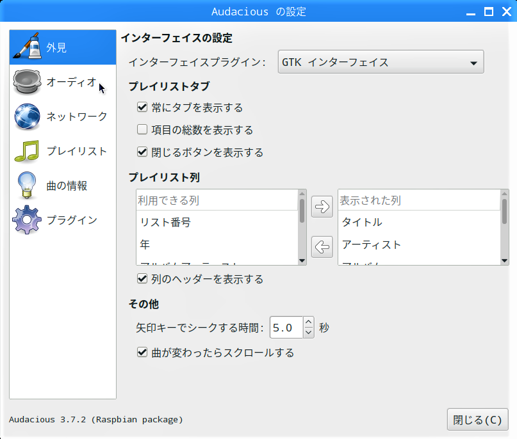Click the music note icon for プレイリスト
Viewport: 517px width, 439px height.
[28, 151]
